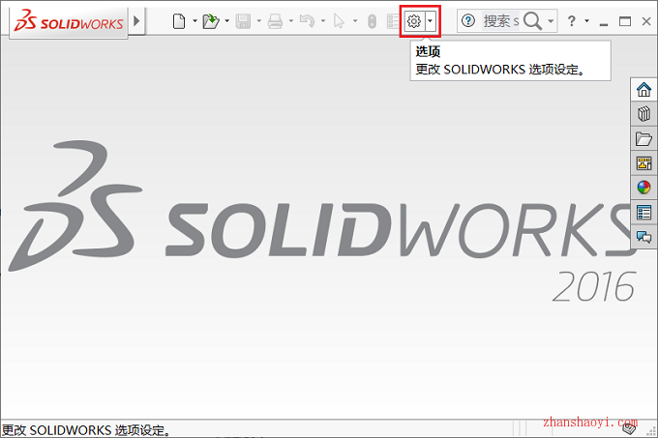Click the Rebuild traffic light icon

click(372, 21)
